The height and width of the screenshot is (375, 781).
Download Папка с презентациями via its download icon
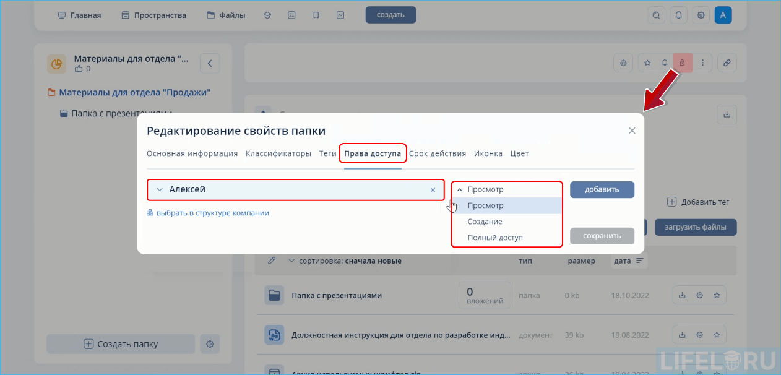coord(682,295)
